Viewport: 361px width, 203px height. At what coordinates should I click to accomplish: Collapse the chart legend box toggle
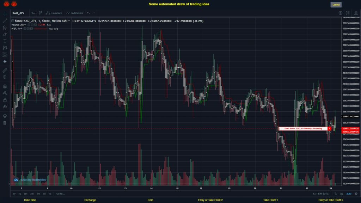pyautogui.click(x=13, y=21)
